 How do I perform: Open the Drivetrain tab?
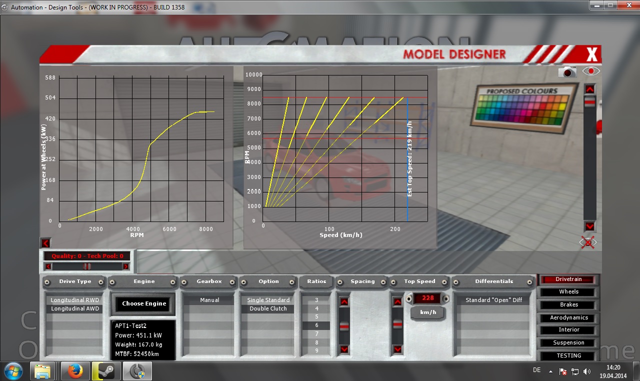pos(568,279)
